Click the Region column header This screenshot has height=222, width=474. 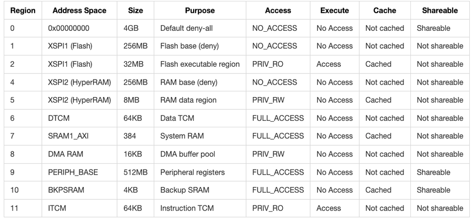tap(23, 10)
